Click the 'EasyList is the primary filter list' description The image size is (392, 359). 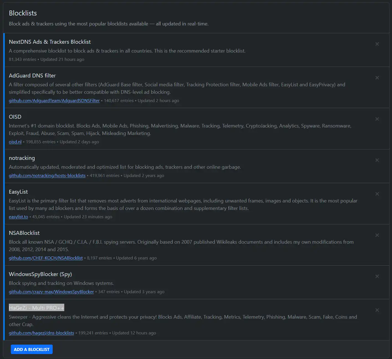183,204
